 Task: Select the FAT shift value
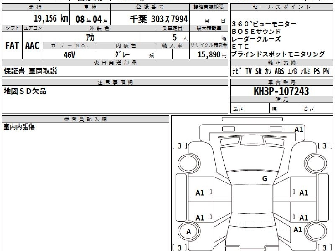12,46
